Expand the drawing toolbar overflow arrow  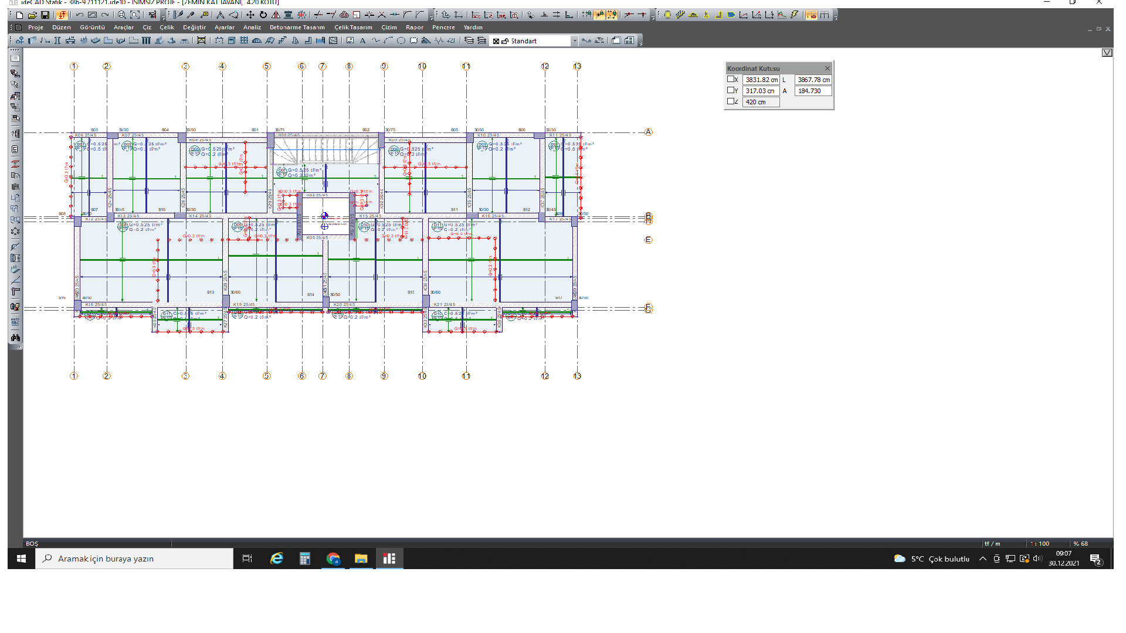640,44
